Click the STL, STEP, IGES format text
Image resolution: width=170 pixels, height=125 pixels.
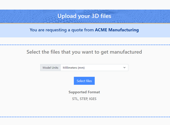[84, 99]
